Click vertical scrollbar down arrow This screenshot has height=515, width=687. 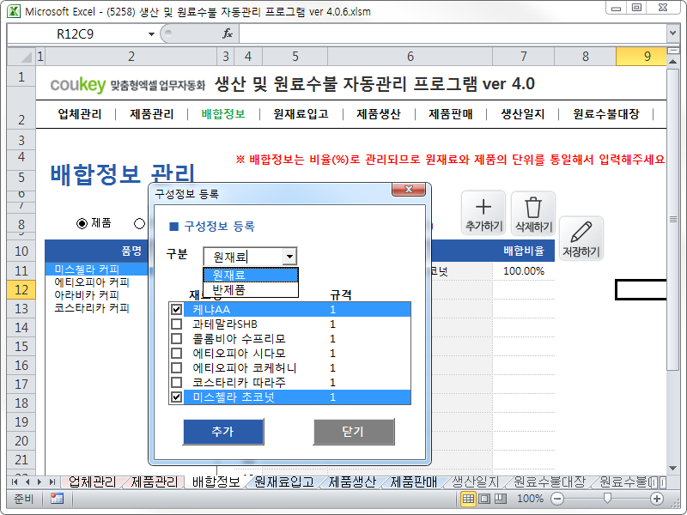point(672,469)
